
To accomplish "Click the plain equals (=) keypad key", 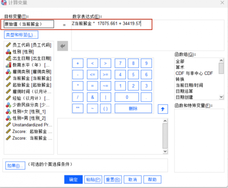I will (93, 86).
